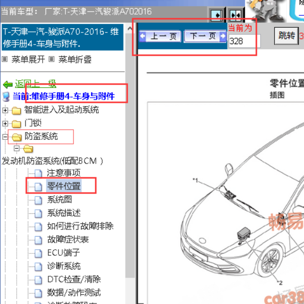This screenshot has width=304, height=304.
Task: Click 菜单折叠 to collapse all menus
Action: tap(75, 59)
